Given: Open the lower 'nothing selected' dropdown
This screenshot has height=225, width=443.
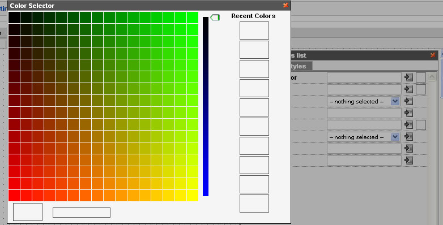Looking at the screenshot, I should click(364, 137).
